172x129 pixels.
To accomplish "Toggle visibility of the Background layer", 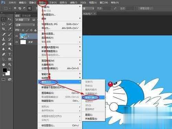I will pos(17,42).
